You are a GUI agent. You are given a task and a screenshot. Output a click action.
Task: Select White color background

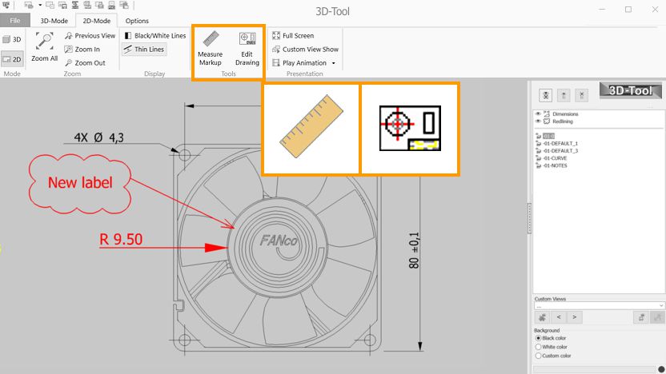[538, 348]
